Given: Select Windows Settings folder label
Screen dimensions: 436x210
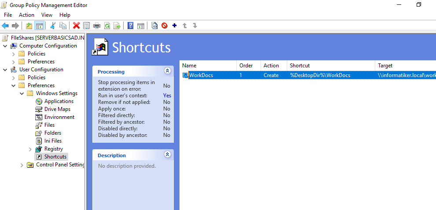Looking at the screenshot, I should [57, 93].
